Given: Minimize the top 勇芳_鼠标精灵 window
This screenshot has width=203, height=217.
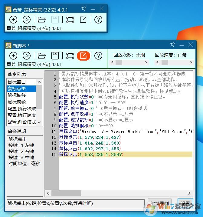Looking at the screenshot, I should [93, 9].
